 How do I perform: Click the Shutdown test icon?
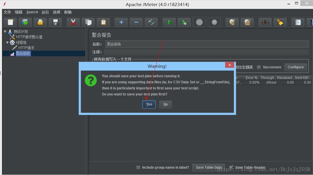[x=214, y=22]
